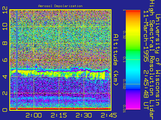Screen dimensions: 161x120
Task: Click the '0.032' color scale label
Action: point(124,84)
